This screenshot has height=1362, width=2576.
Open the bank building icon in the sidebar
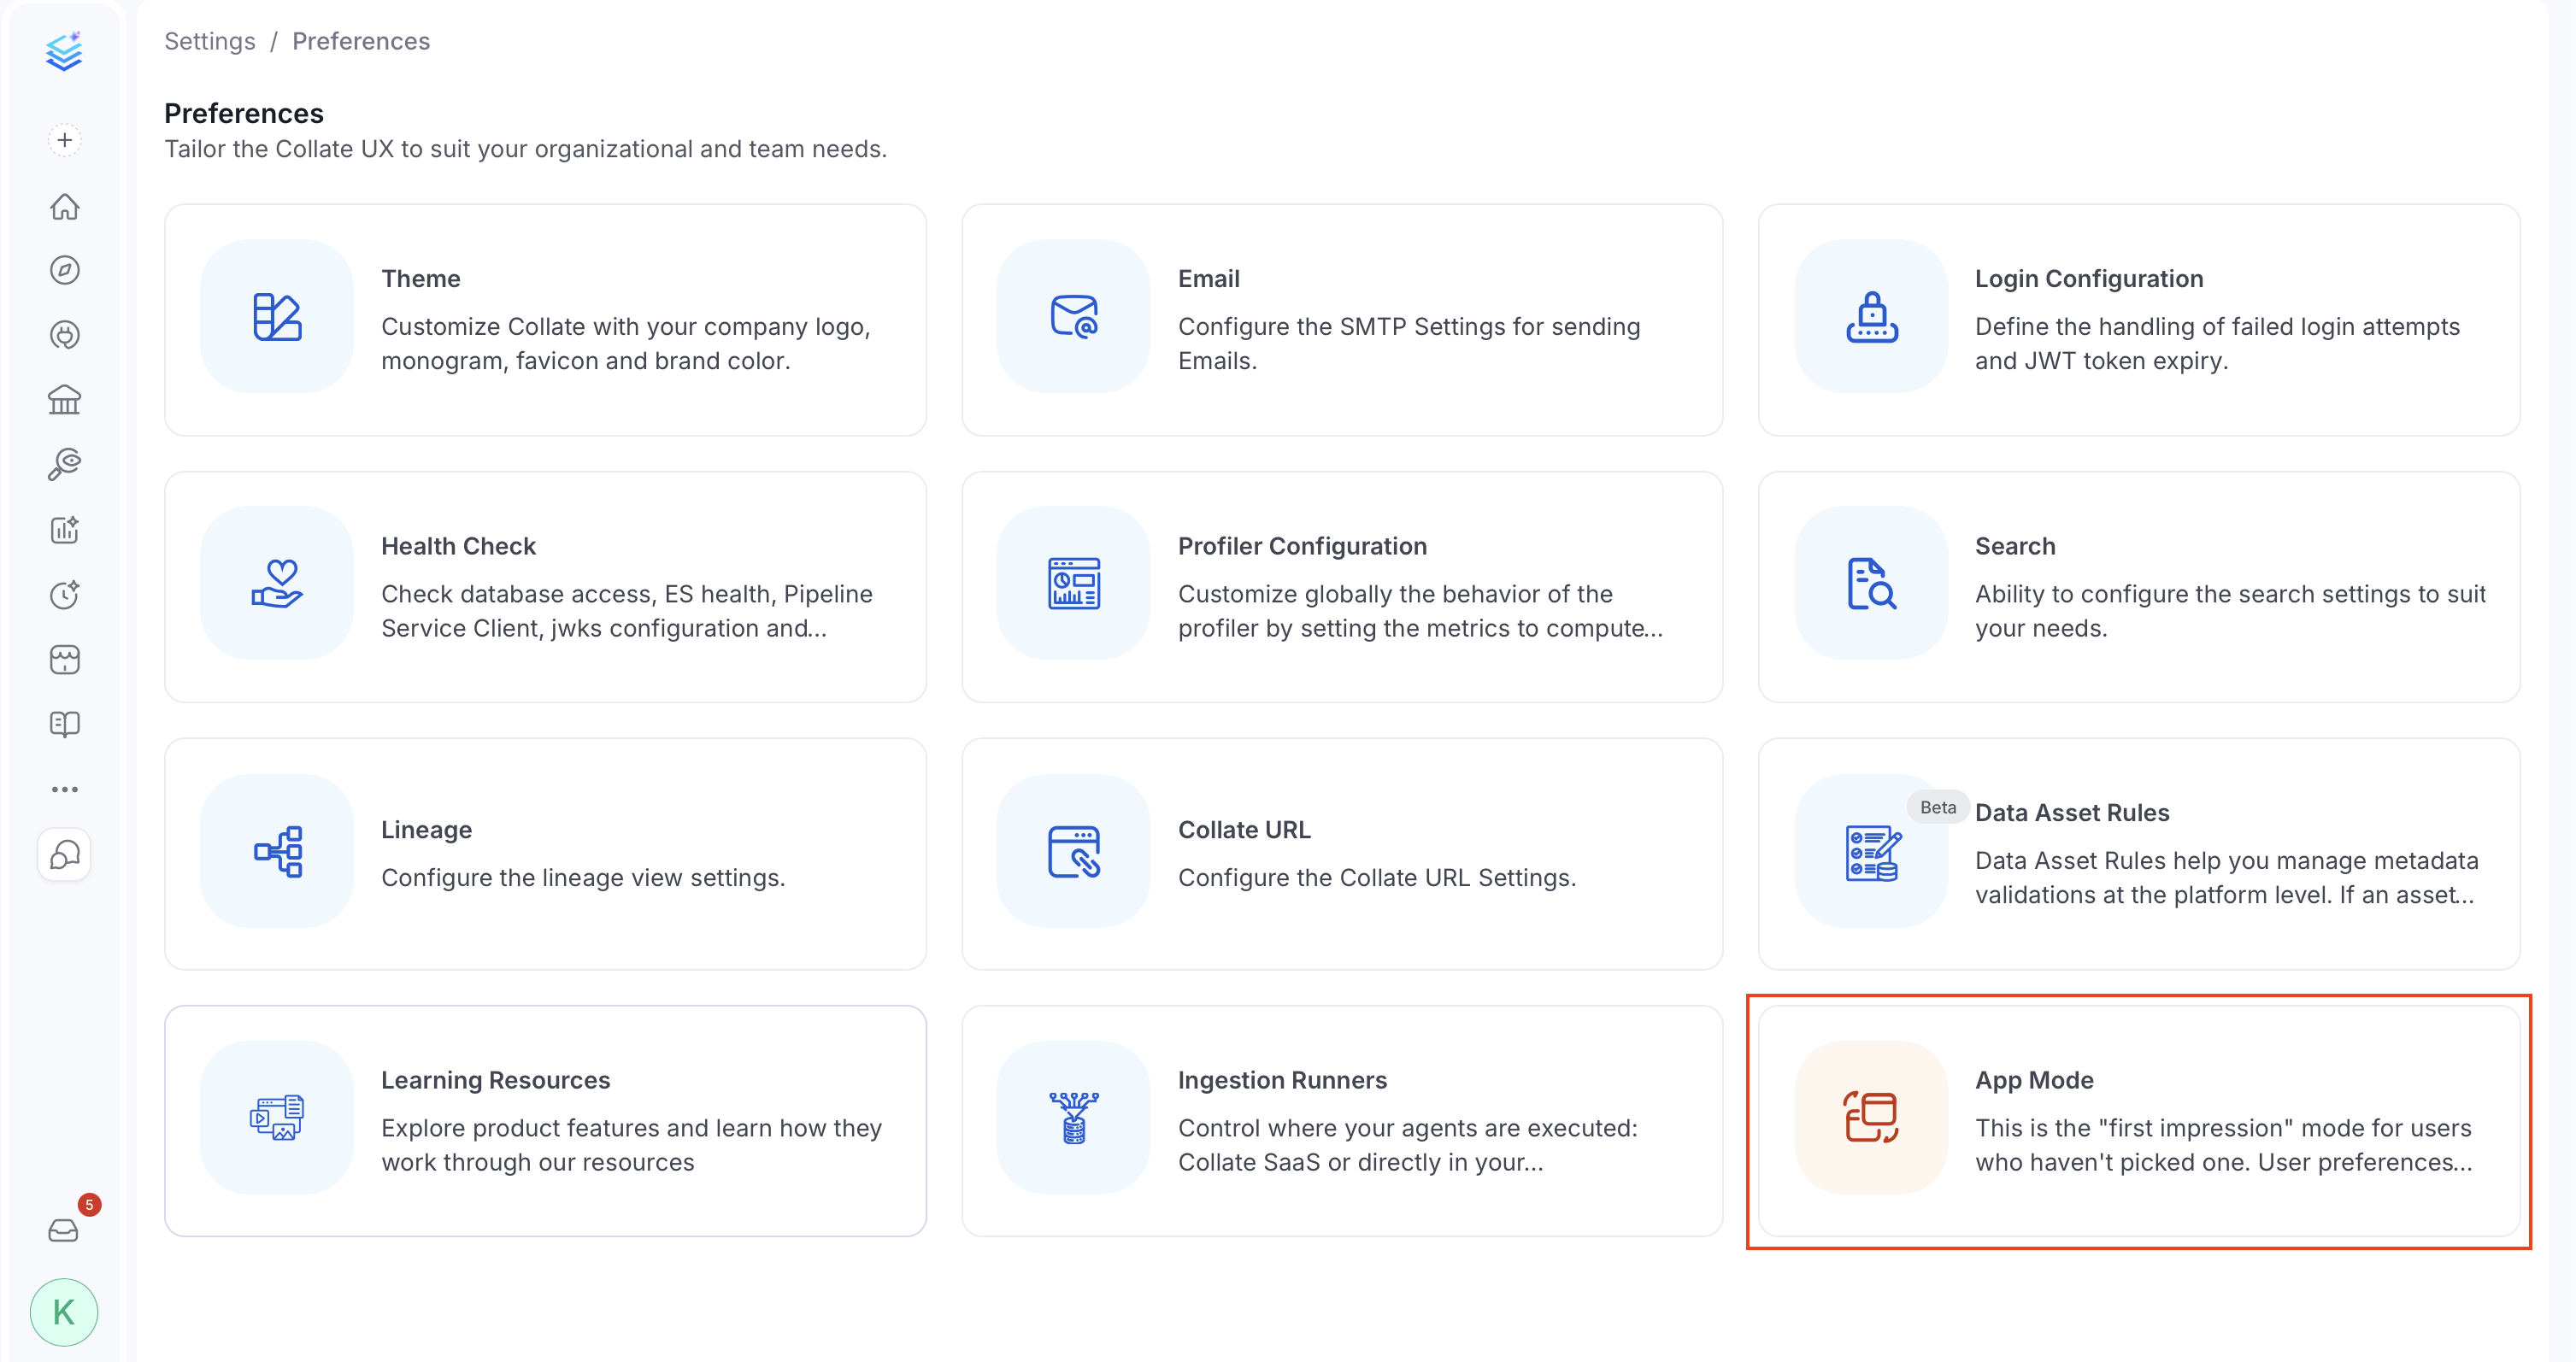coord(65,400)
